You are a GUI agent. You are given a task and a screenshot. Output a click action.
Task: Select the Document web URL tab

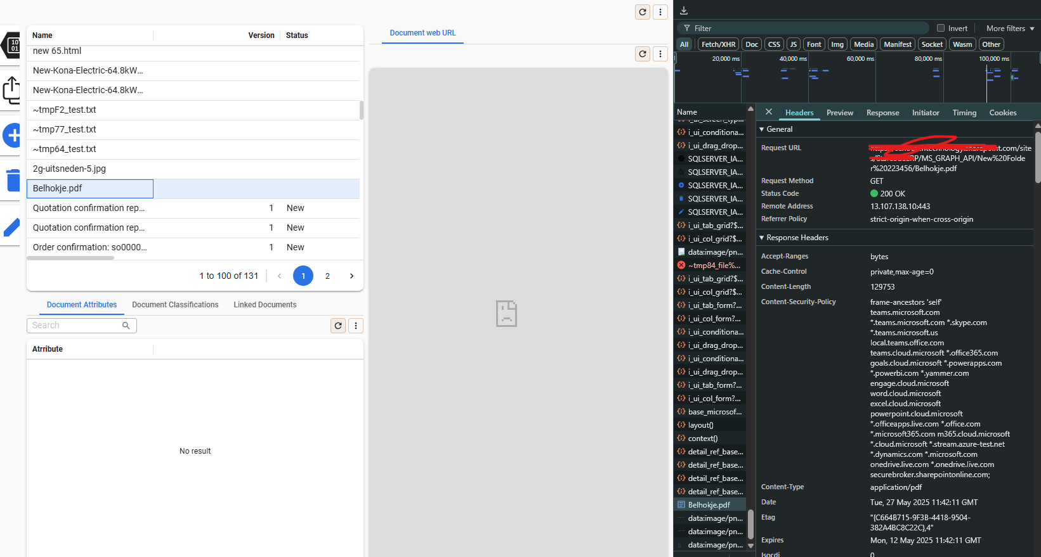click(x=422, y=33)
